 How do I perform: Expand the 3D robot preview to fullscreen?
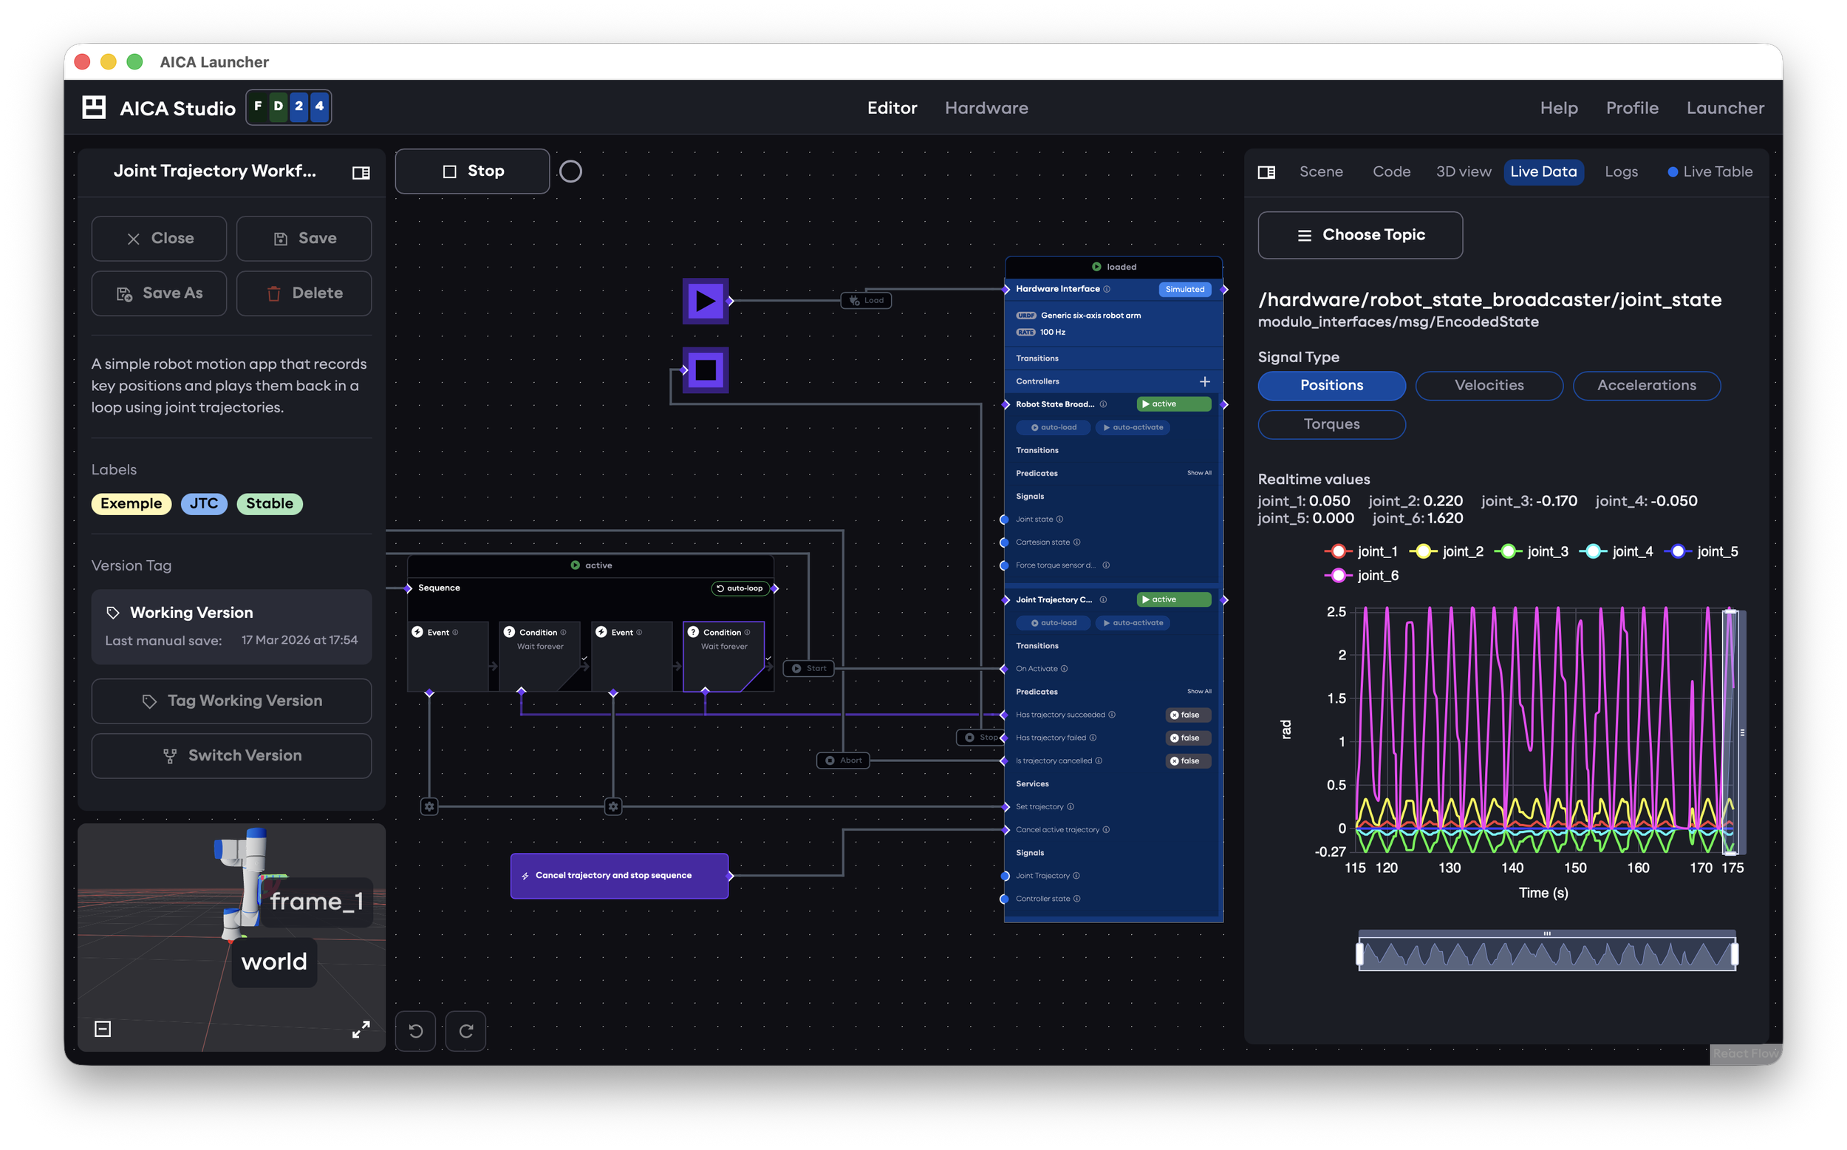coord(361,1030)
